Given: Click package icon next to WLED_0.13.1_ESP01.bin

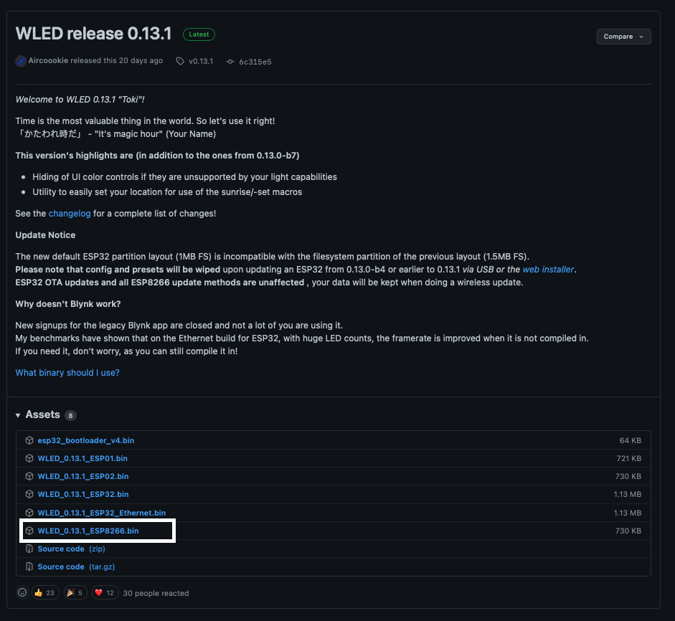Looking at the screenshot, I should tap(29, 458).
